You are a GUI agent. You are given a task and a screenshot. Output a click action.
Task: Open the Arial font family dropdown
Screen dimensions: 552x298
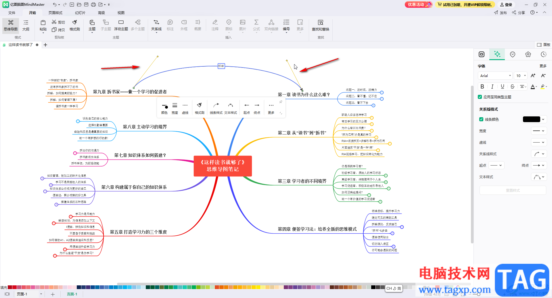tap(495, 76)
